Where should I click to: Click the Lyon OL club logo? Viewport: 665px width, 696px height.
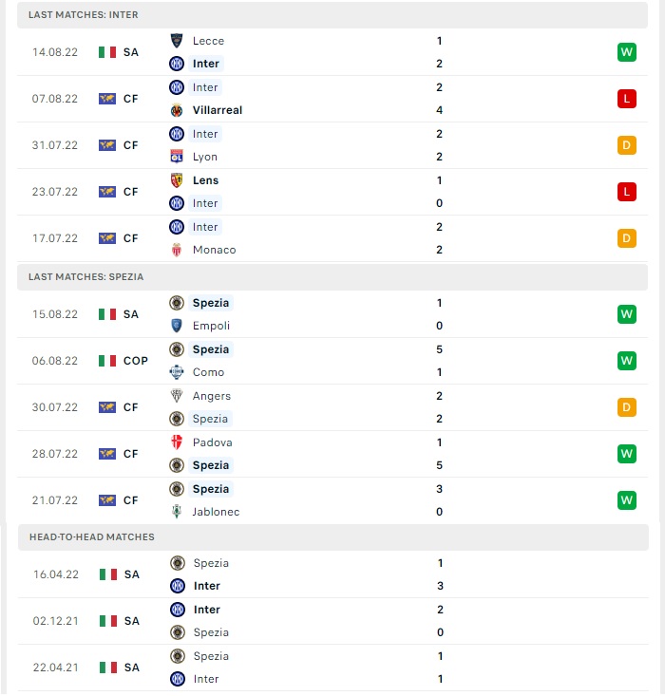pyautogui.click(x=177, y=157)
